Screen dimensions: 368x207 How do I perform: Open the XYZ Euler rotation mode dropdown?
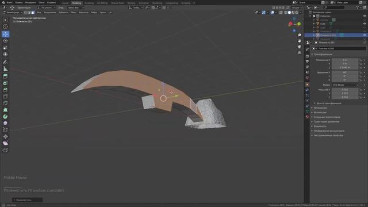345,85
